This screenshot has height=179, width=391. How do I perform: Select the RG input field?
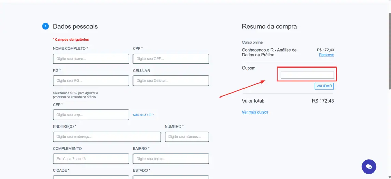[91, 81]
